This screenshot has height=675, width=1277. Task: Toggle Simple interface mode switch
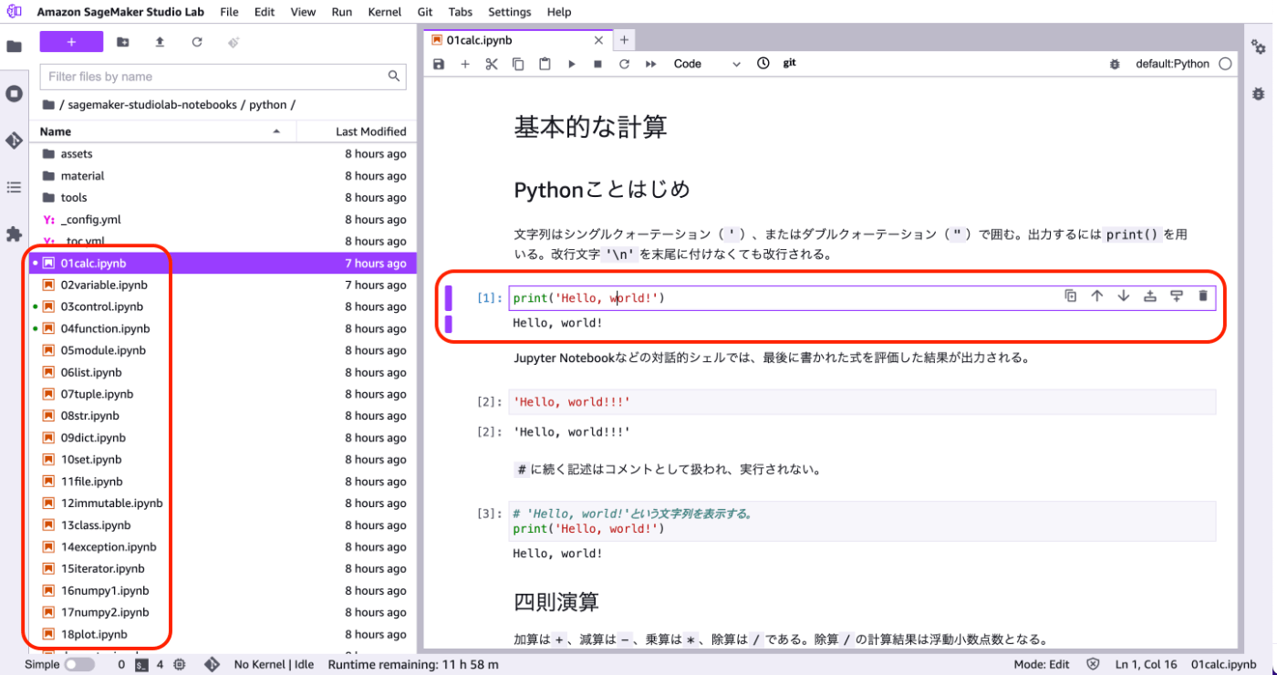[79, 665]
